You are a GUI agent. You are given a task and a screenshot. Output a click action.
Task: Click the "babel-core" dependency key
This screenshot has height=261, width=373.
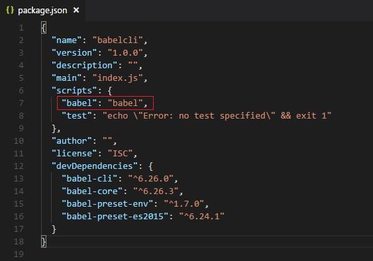[92, 191]
